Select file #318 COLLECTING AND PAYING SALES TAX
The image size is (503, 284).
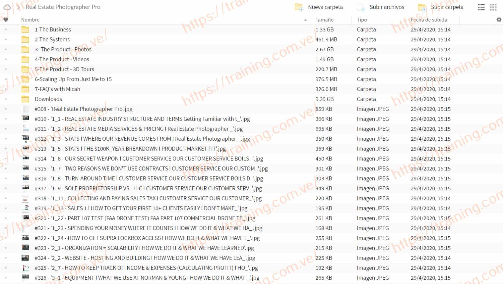[x=148, y=198]
